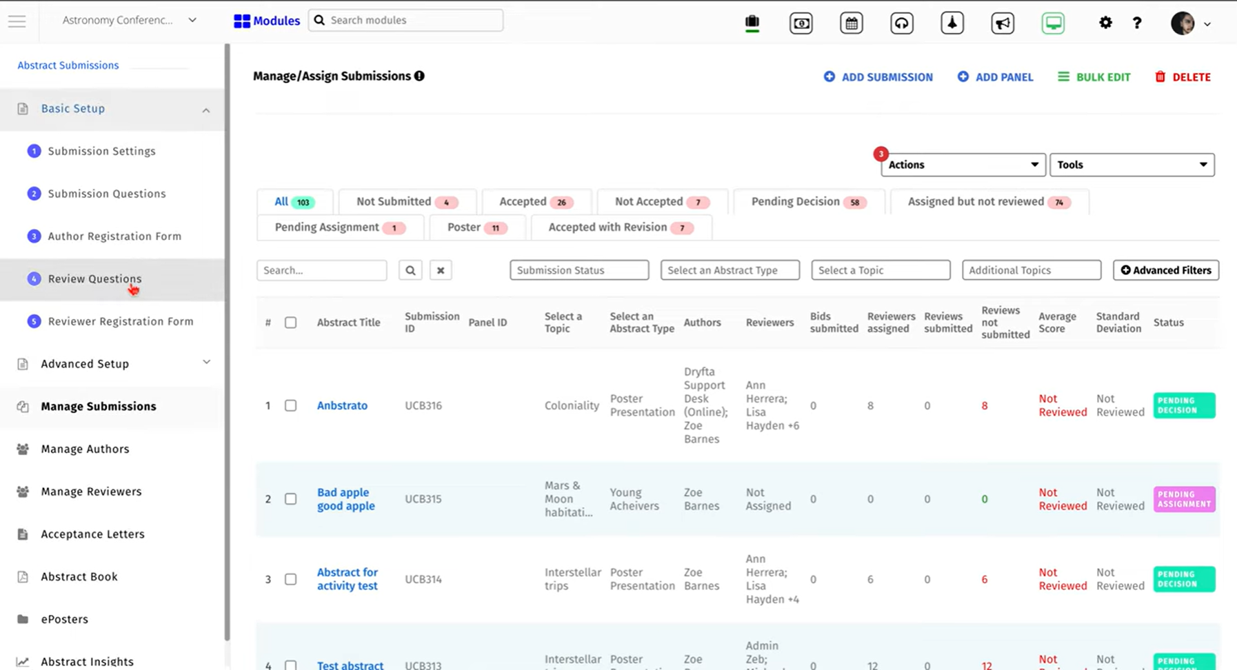The height and width of the screenshot is (670, 1237).
Task: Select the Accepted with Revision tab
Action: 621,227
